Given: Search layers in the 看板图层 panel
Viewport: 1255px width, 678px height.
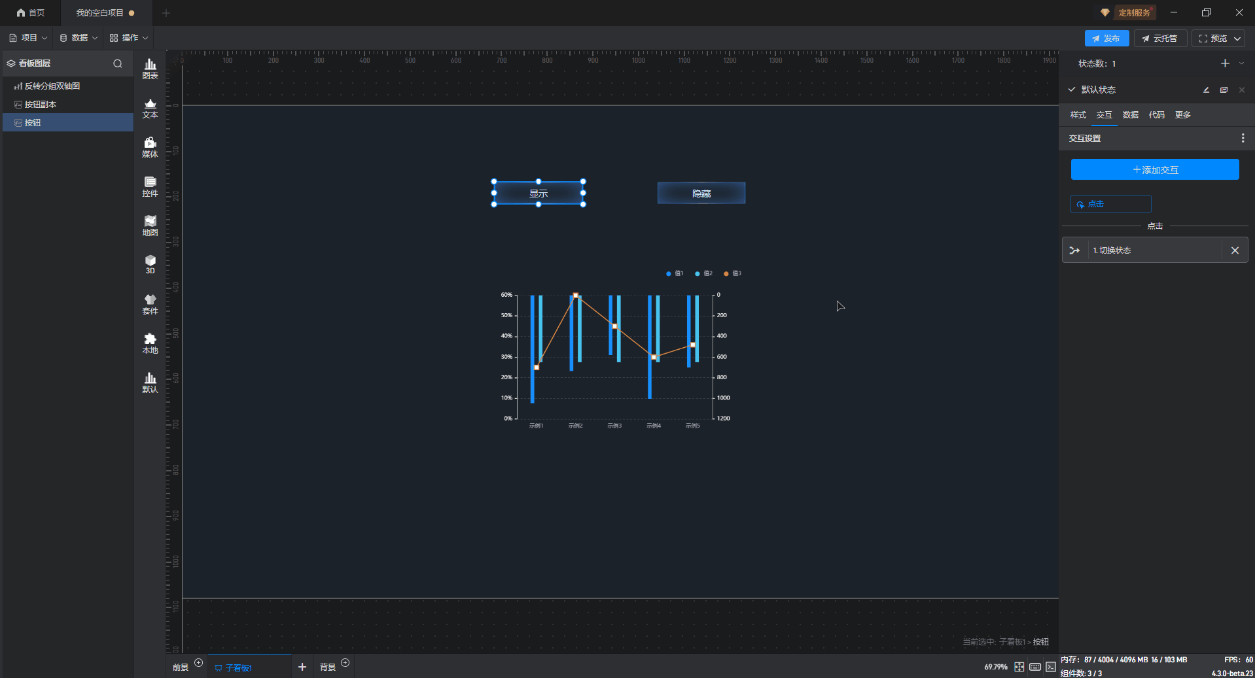Looking at the screenshot, I should 118,63.
